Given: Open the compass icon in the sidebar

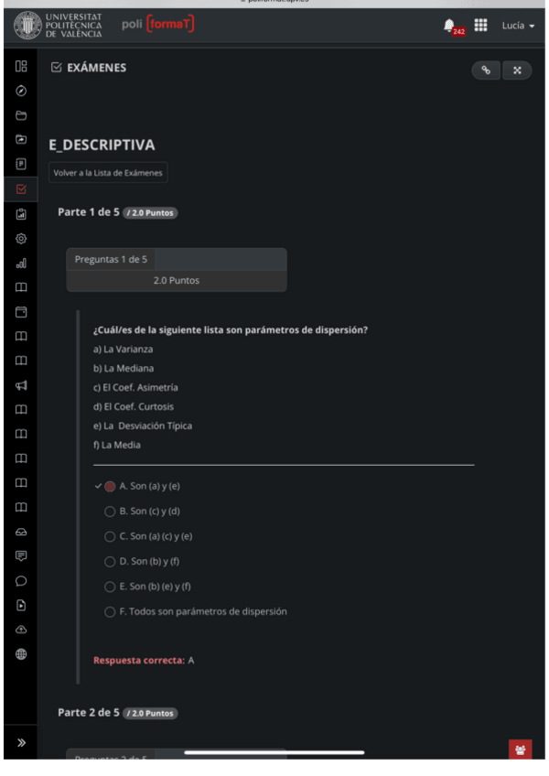Looking at the screenshot, I should tap(21, 91).
